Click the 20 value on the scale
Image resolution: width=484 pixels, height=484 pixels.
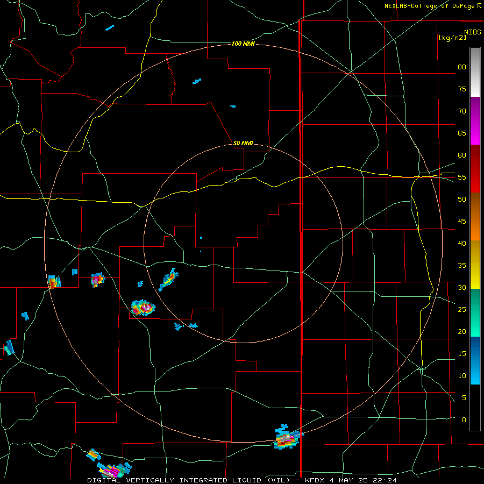pyautogui.click(x=462, y=331)
